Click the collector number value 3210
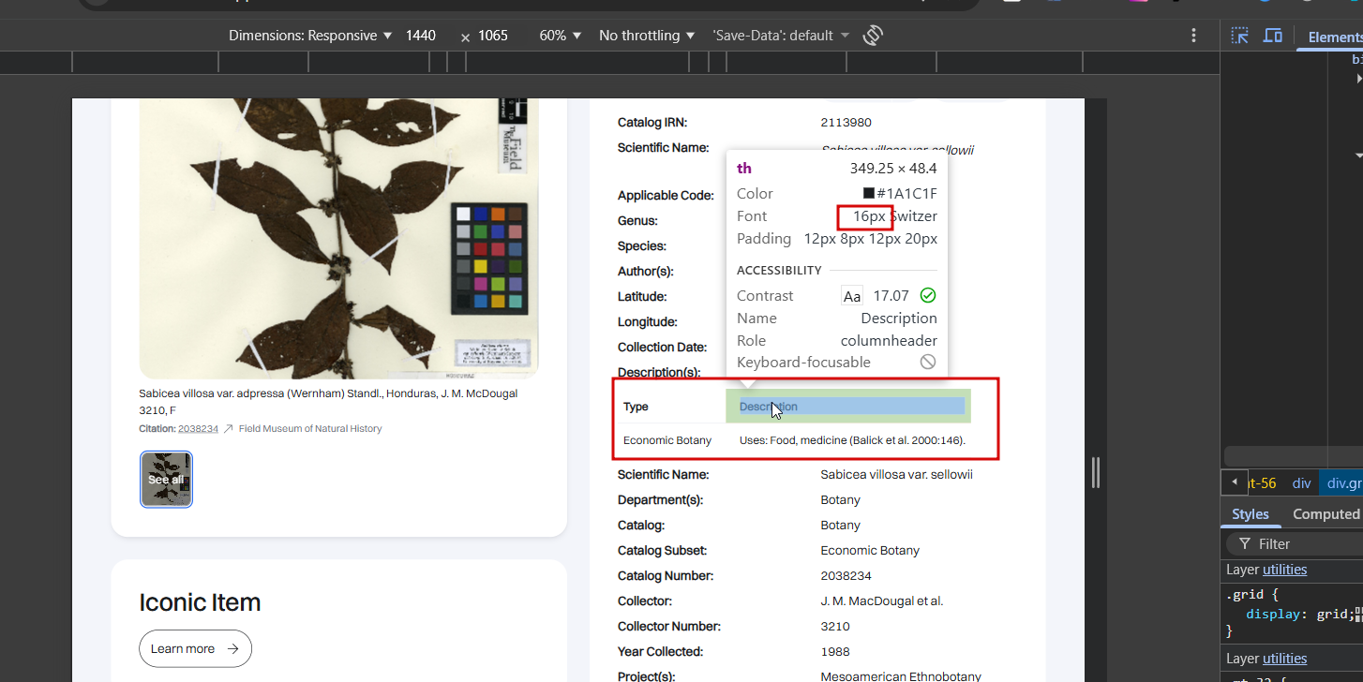This screenshot has width=1363, height=682. (834, 627)
